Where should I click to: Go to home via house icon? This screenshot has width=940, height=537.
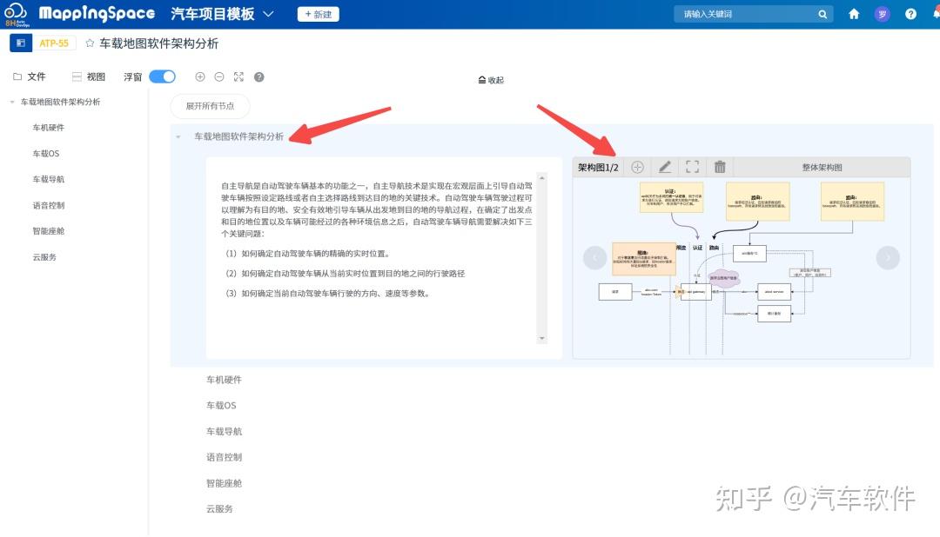854,14
